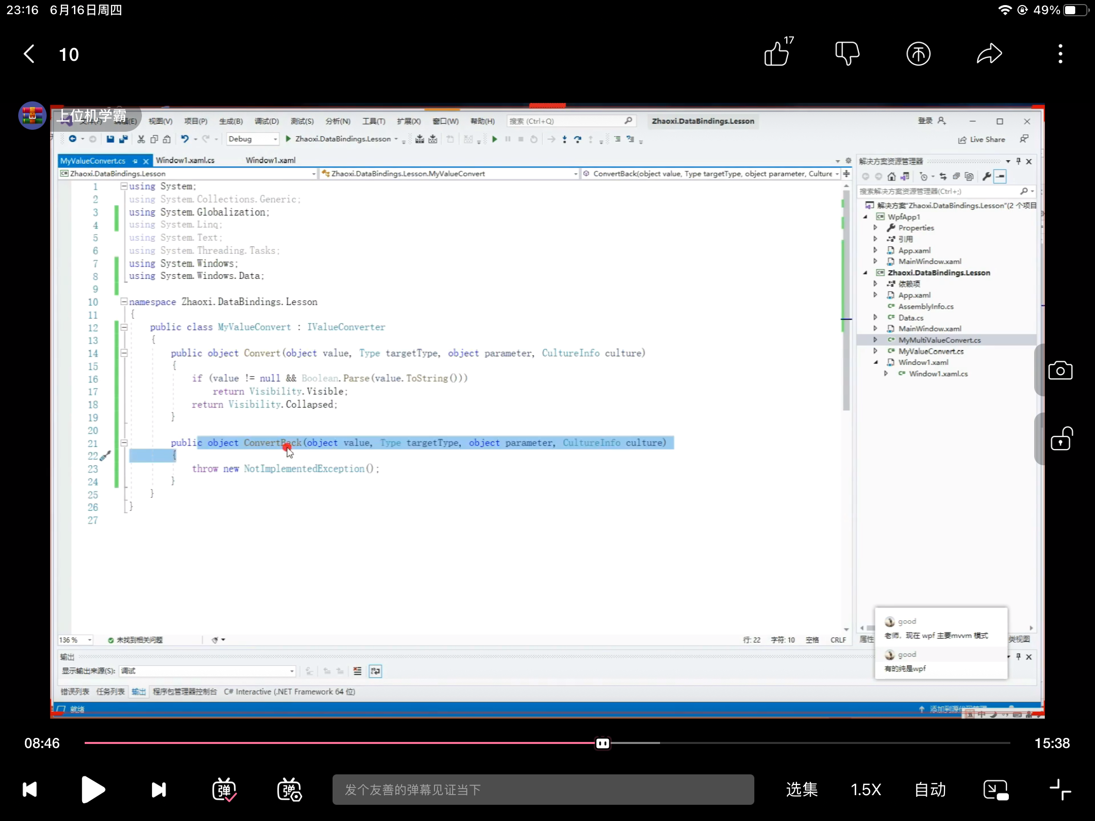This screenshot has width=1095, height=821.
Task: Toggle picture-in-picture mini player
Action: [996, 789]
